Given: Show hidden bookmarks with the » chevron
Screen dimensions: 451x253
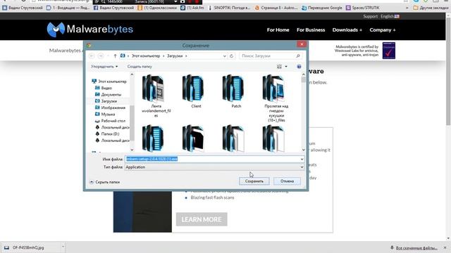Looking at the screenshot, I should (x=407, y=8).
